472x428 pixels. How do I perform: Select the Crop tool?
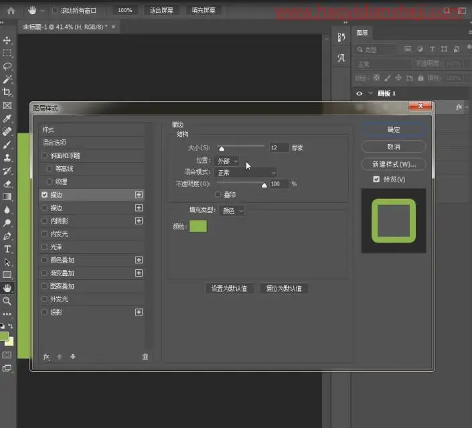(x=7, y=92)
